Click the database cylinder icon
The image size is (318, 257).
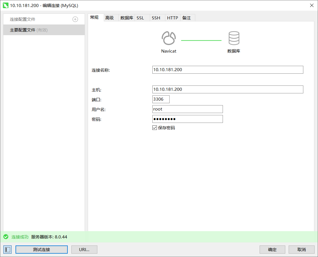click(234, 38)
